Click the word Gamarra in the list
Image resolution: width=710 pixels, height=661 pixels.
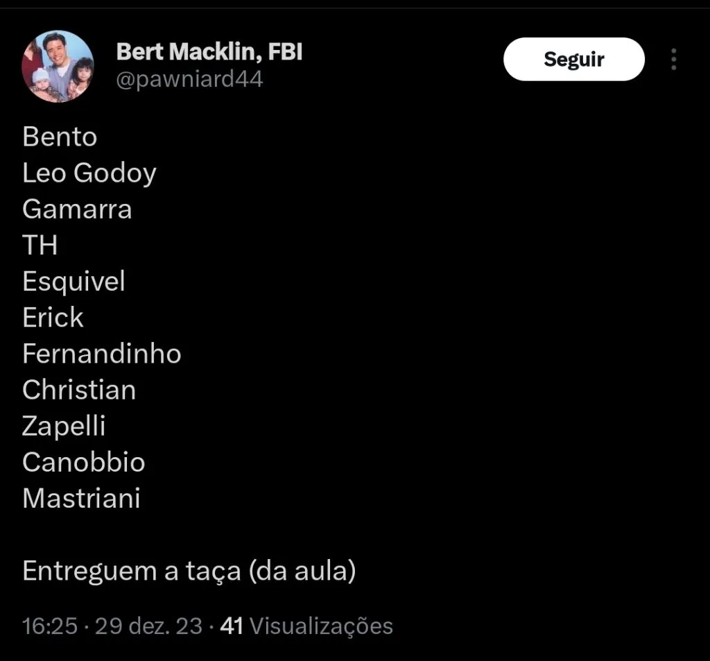[77, 209]
